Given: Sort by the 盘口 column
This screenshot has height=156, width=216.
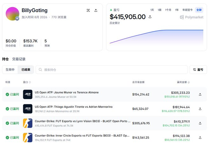Looking at the screenshot, I should pyautogui.click(x=27, y=82).
